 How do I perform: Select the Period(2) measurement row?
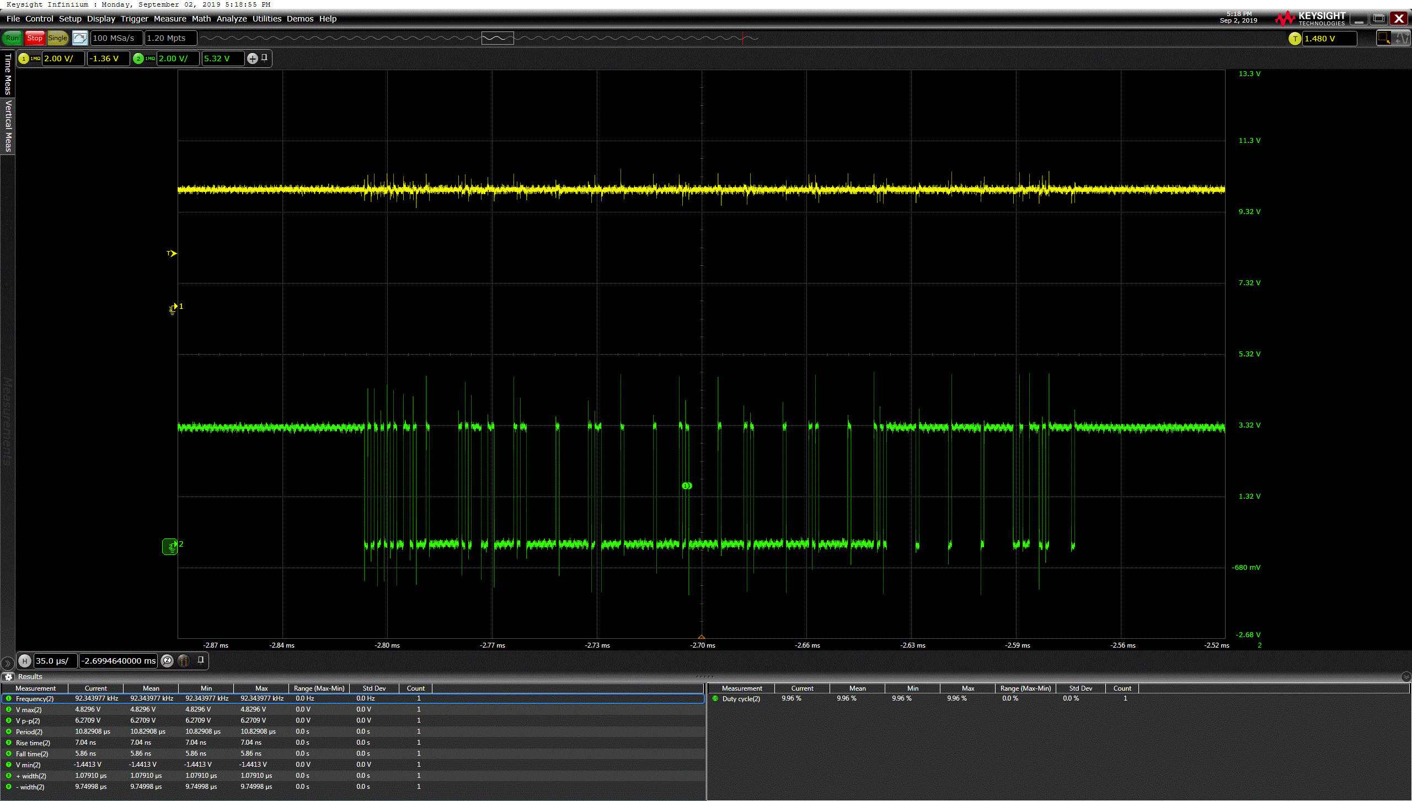tap(353, 731)
